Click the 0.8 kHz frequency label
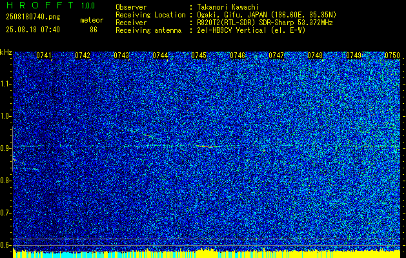 pos(5,181)
